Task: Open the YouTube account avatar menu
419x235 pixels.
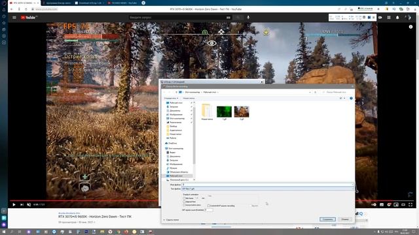Action: [x=408, y=18]
